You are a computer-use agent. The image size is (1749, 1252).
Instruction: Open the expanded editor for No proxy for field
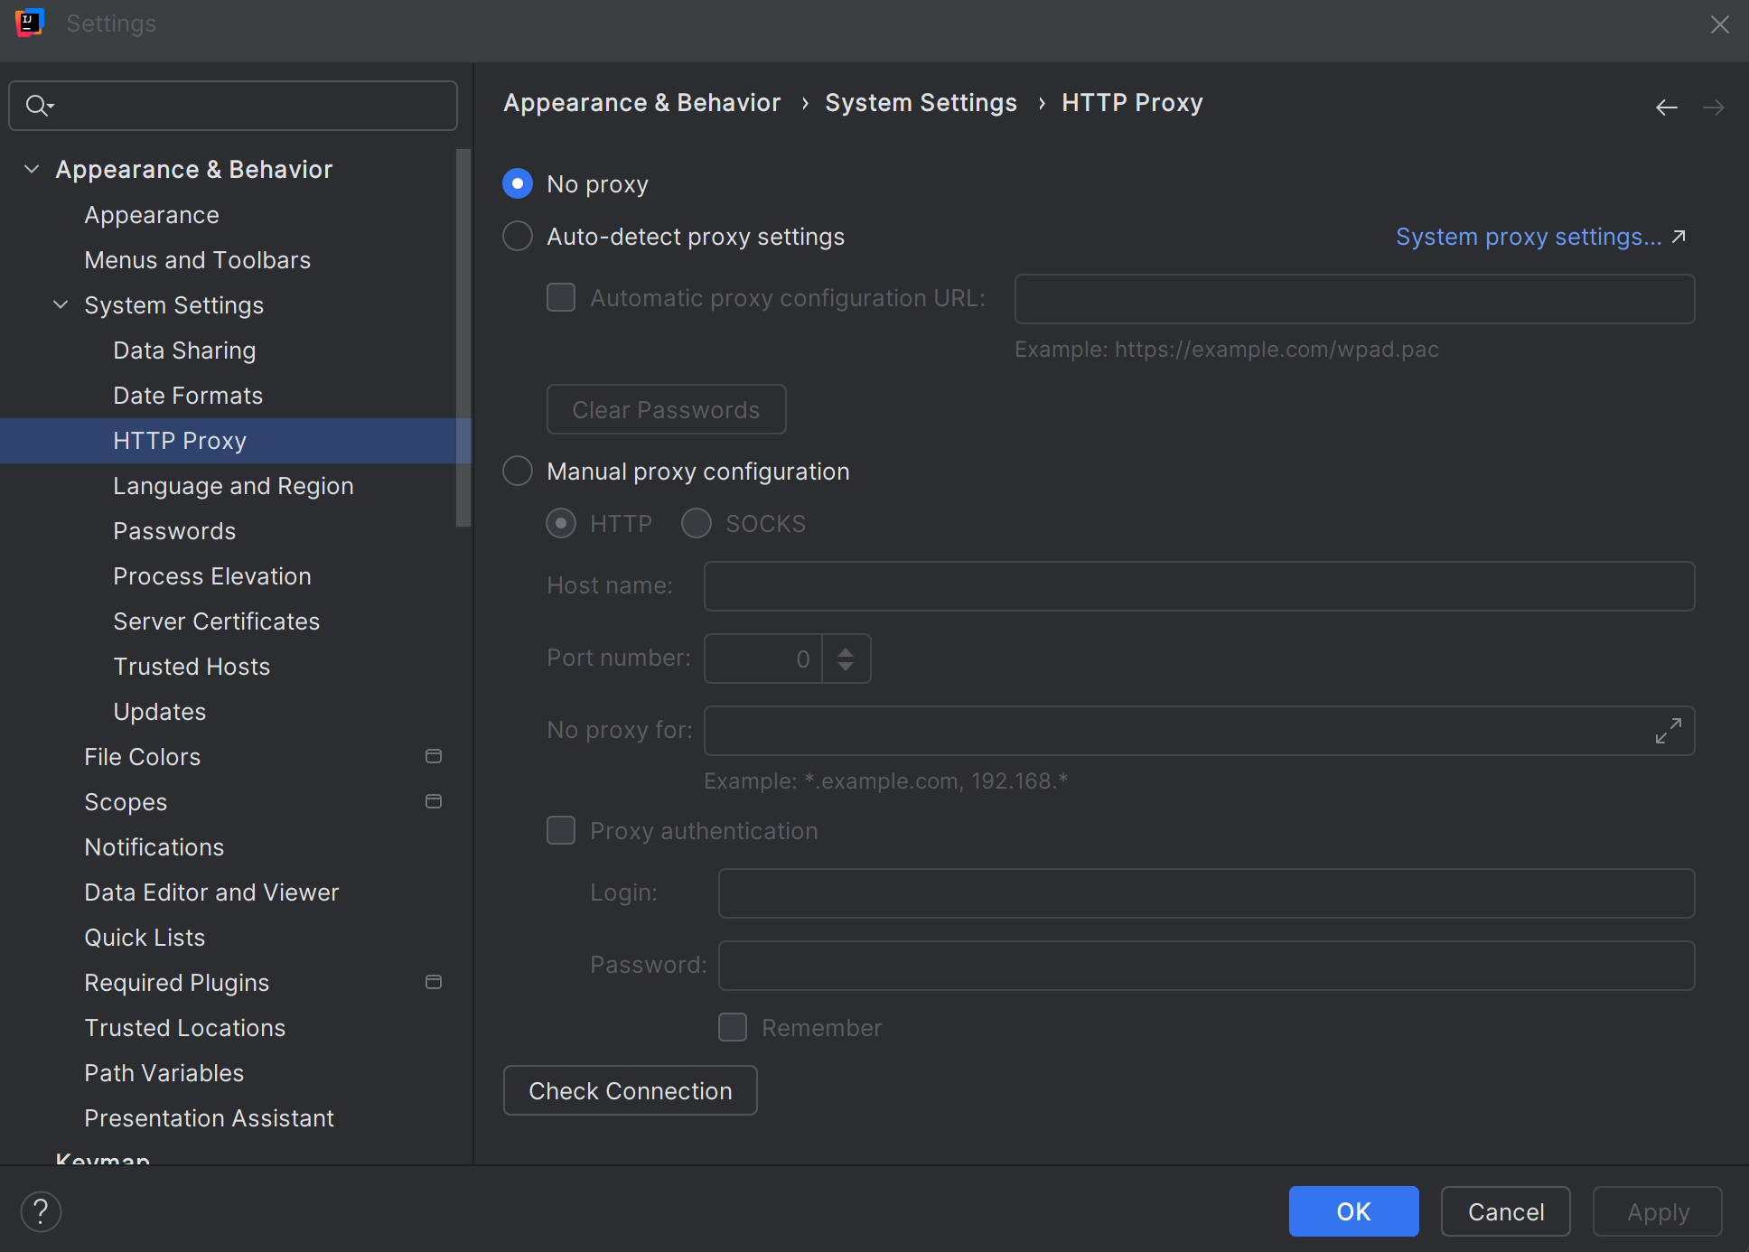1669,730
